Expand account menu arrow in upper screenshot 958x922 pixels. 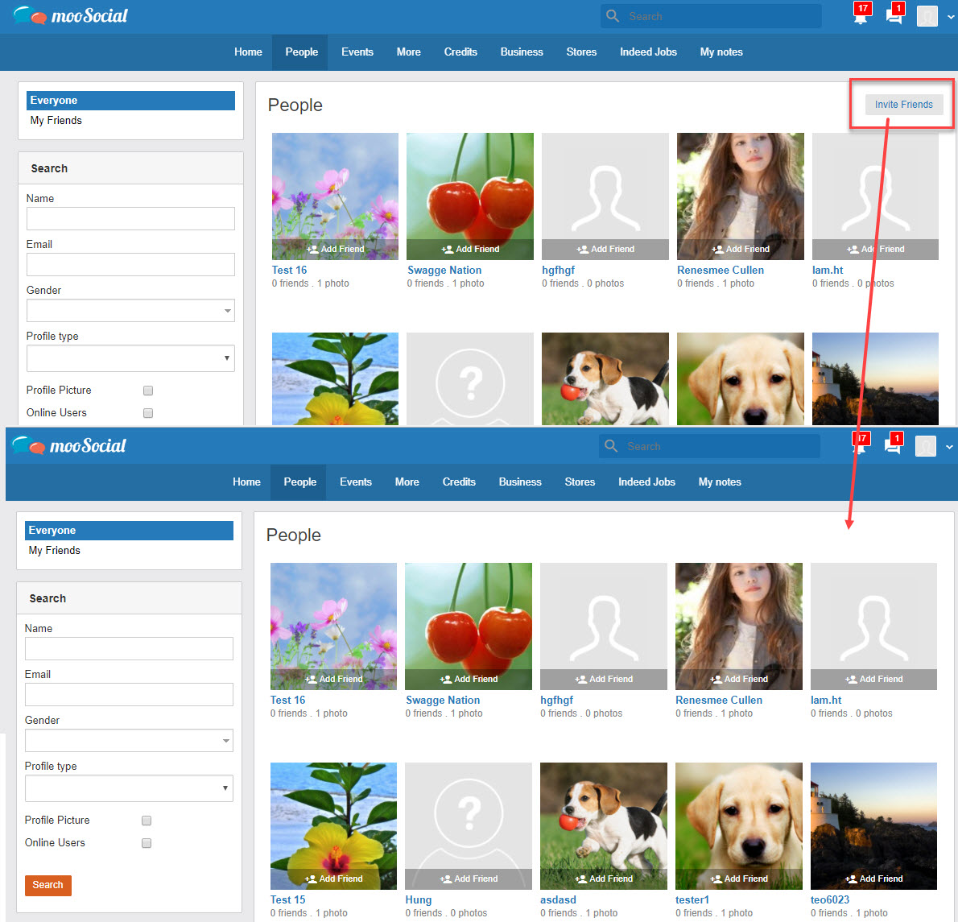pos(951,17)
